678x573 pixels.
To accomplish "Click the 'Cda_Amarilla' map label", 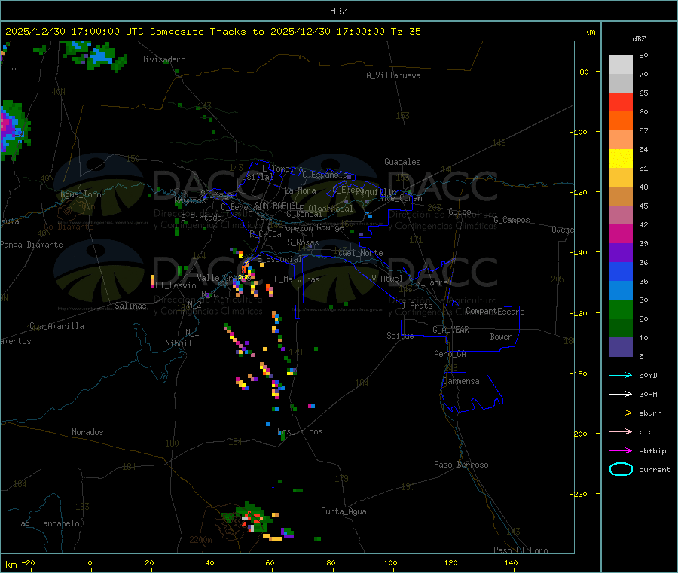I will coord(56,326).
